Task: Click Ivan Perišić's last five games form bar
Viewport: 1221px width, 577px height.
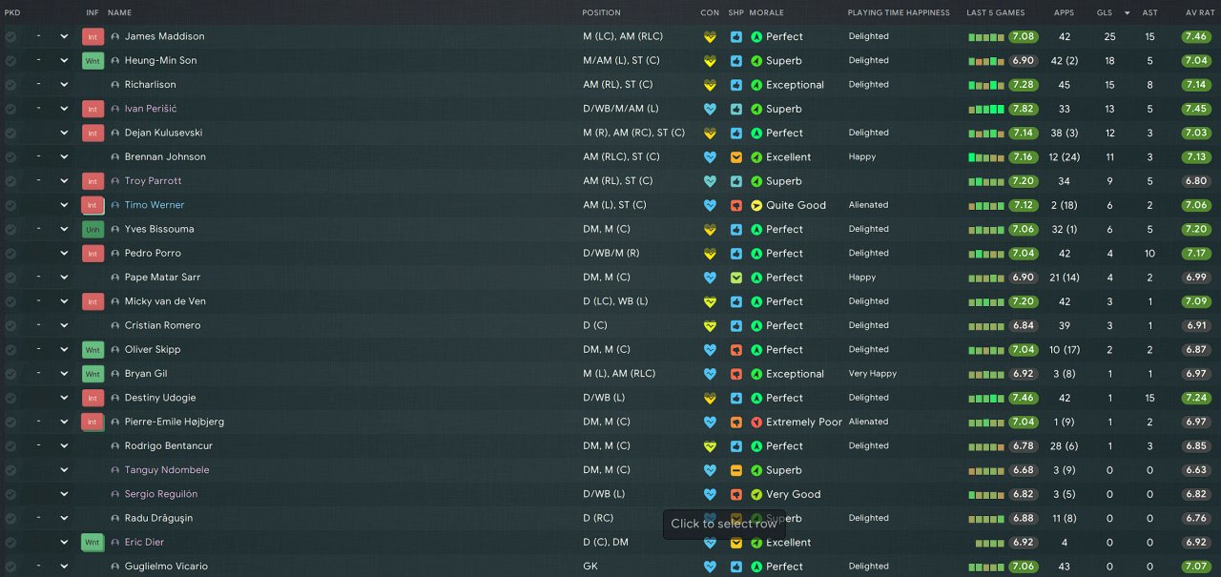Action: (985, 110)
